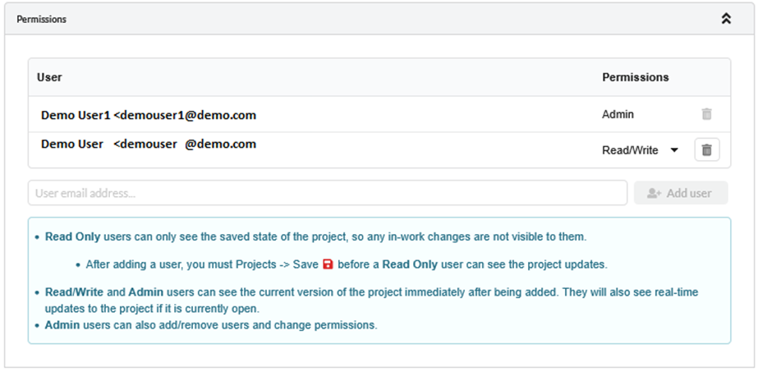Click greyed-out trash icon for Demo User1

(x=707, y=115)
